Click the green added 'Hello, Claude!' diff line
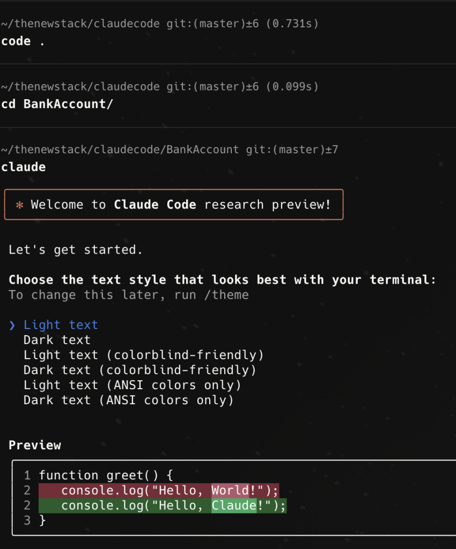The width and height of the screenshot is (456, 549). coord(163,506)
